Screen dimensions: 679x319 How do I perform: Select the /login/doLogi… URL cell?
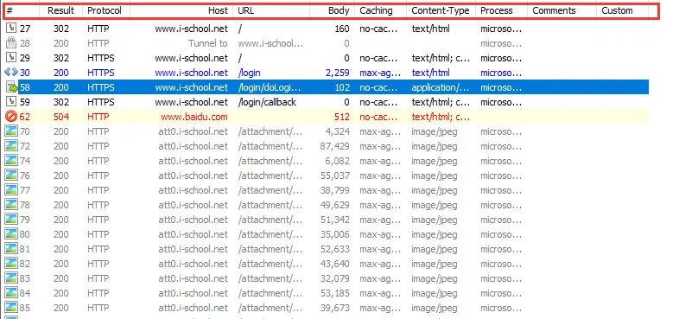pos(270,87)
